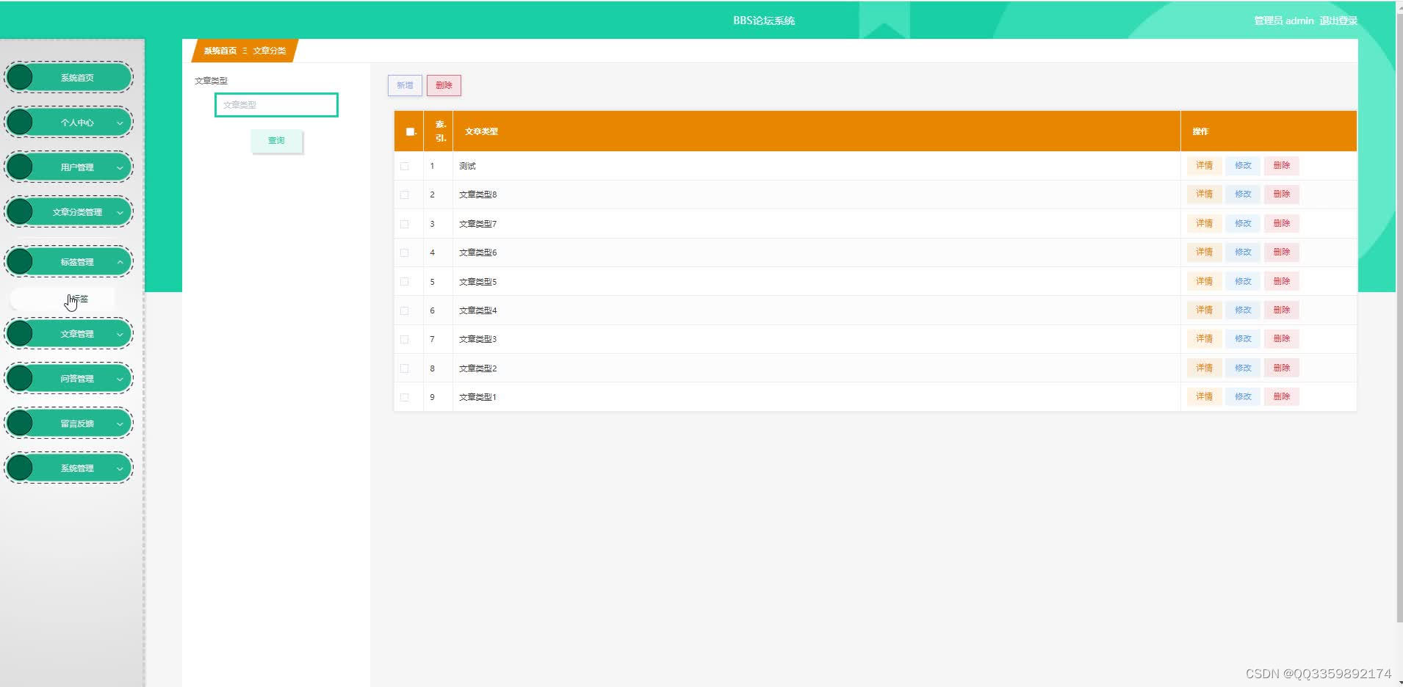Check the checkbox for row 文章类型1

(x=405, y=397)
